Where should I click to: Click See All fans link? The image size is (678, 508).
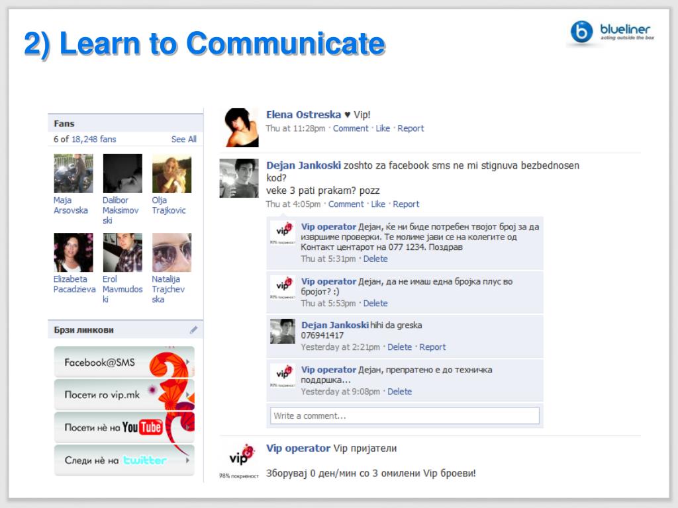[184, 139]
